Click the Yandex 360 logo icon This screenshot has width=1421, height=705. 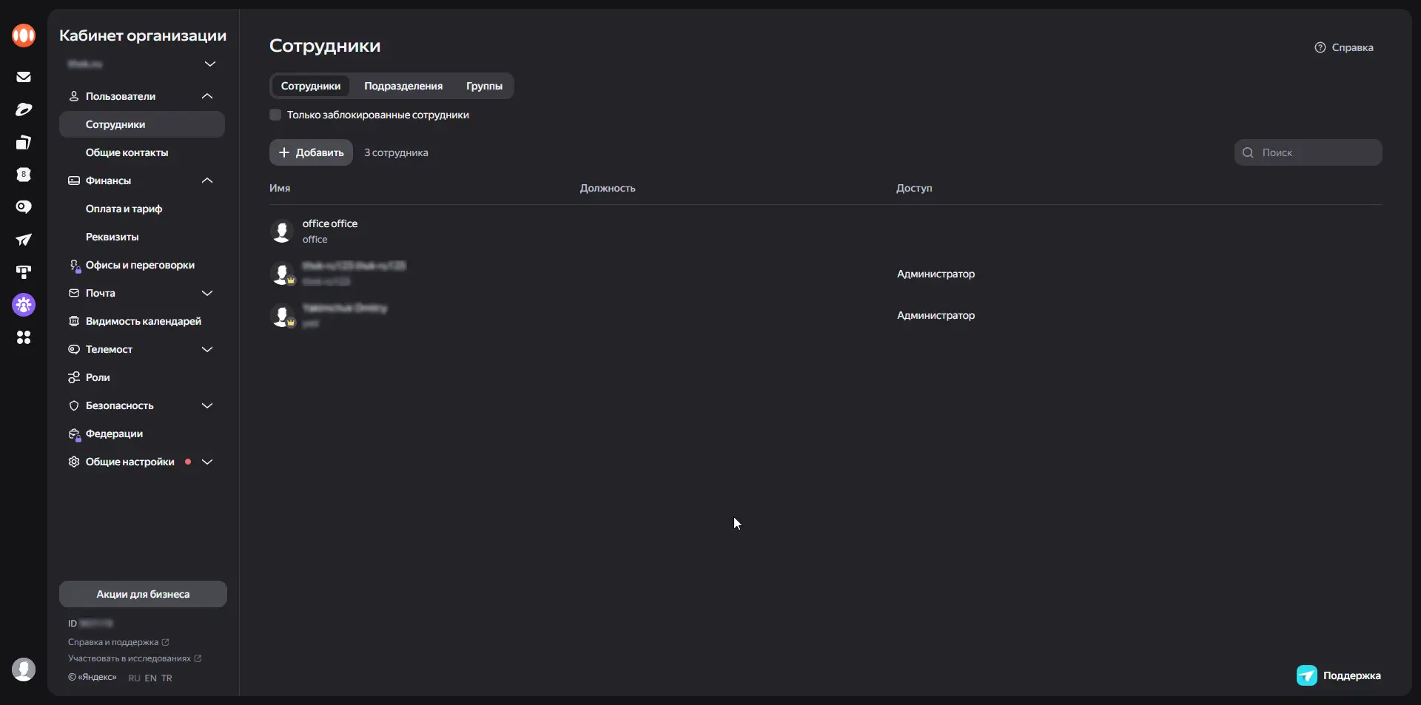coord(24,35)
